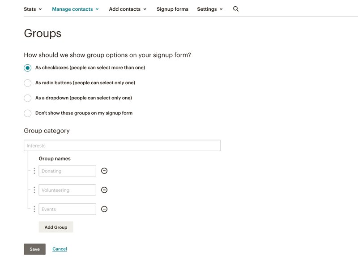The image size is (358, 260).
Task: Grab the drag handle beside Volunteering
Action: pyautogui.click(x=34, y=190)
